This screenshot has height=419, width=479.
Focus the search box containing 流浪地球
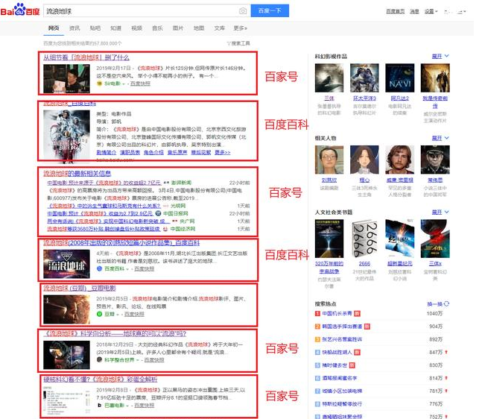[x=141, y=11]
